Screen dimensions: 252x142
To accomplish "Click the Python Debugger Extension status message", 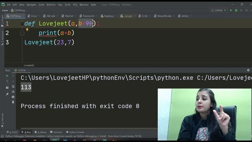I will (x=73, y=136).
